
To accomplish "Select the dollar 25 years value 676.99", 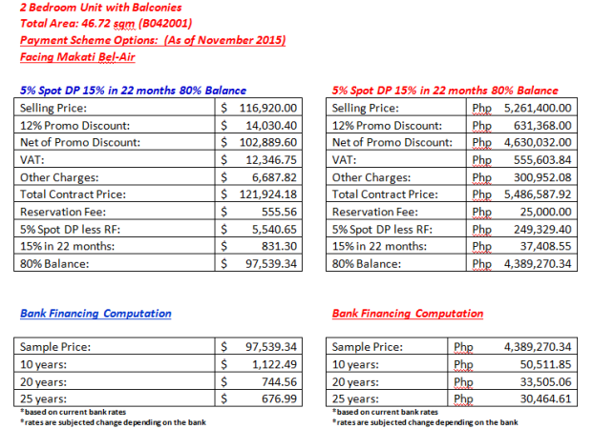I will (x=259, y=398).
